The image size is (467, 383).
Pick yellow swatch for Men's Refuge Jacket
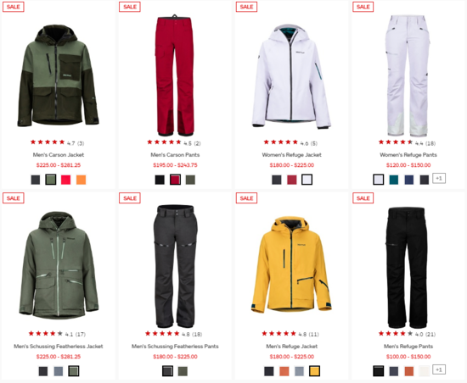[x=314, y=371]
